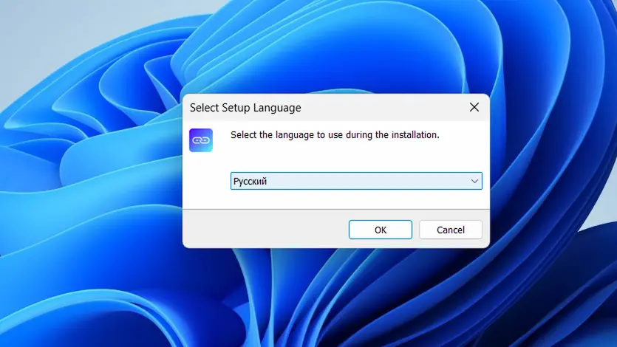Dismiss the installer with the Cancel button
The image size is (617, 347).
point(450,230)
